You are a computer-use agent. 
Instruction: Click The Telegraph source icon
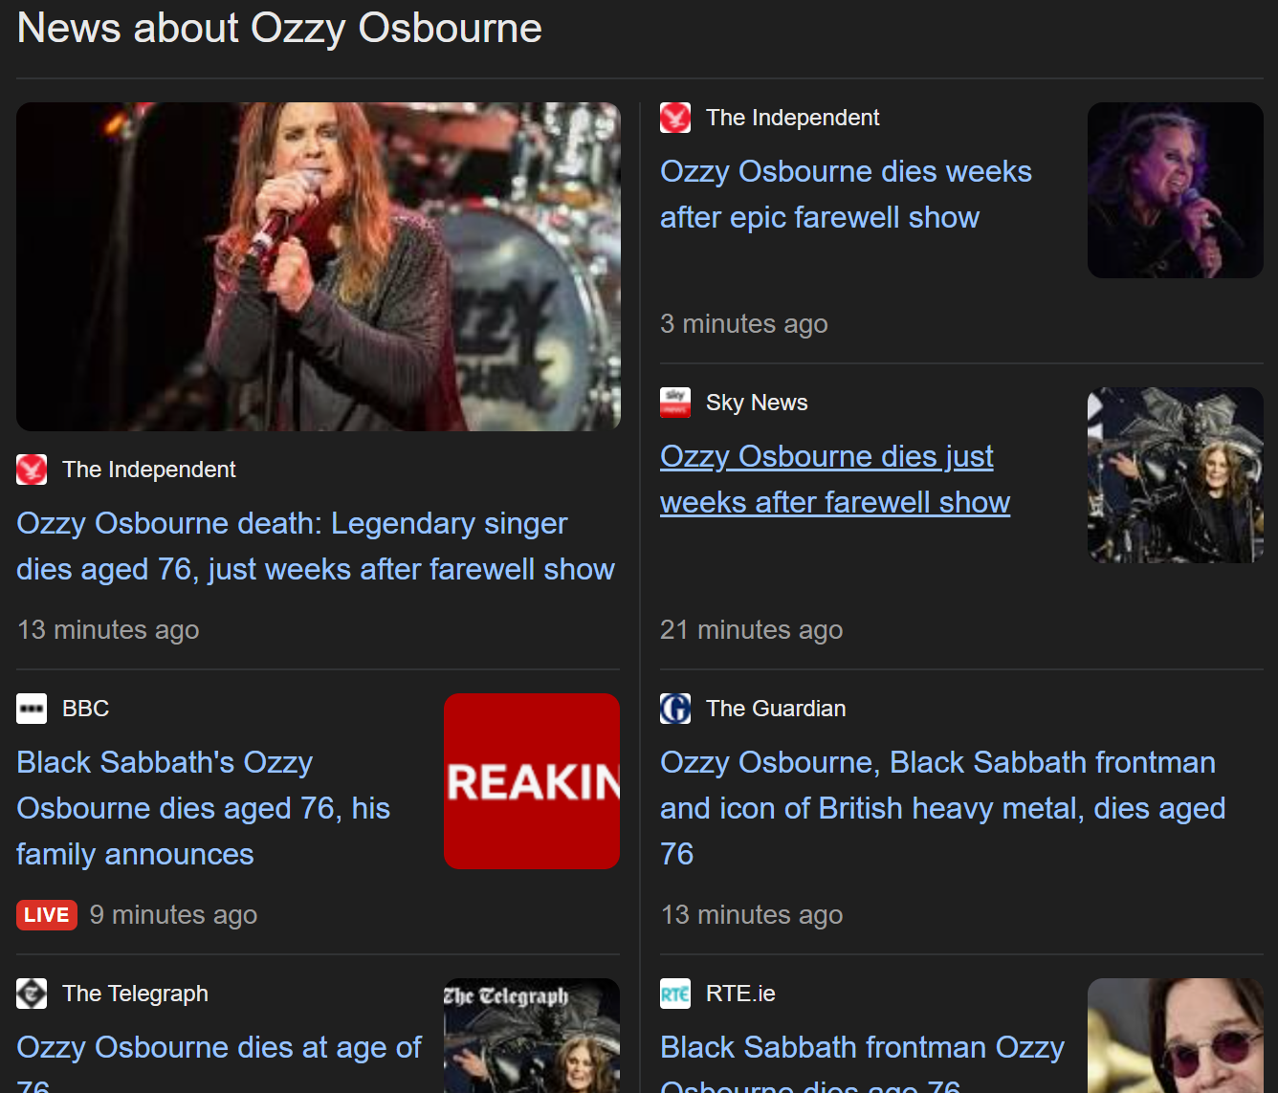pyautogui.click(x=32, y=994)
